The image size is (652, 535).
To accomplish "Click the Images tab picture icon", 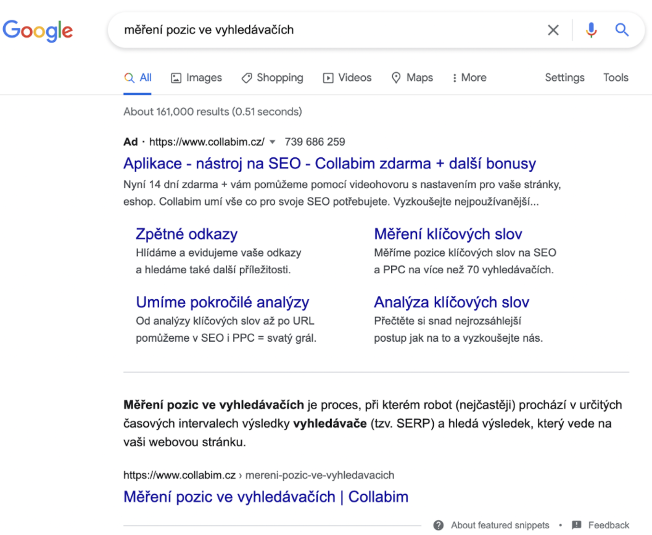I will coord(176,78).
